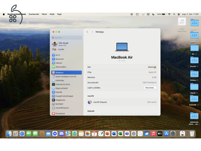Open Mail from the Dock

(x=48, y=134)
